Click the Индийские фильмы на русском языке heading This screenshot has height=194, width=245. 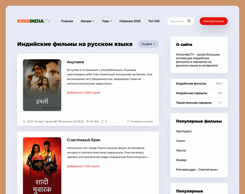[x=75, y=44]
